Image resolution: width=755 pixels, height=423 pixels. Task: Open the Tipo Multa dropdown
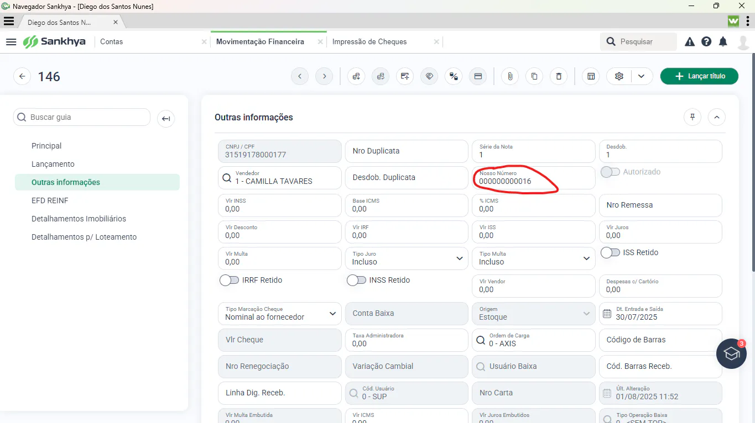534,258
